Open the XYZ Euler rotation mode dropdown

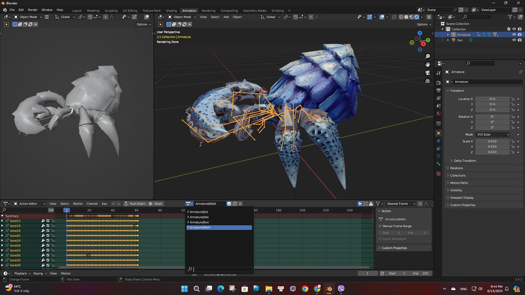tap(493, 134)
